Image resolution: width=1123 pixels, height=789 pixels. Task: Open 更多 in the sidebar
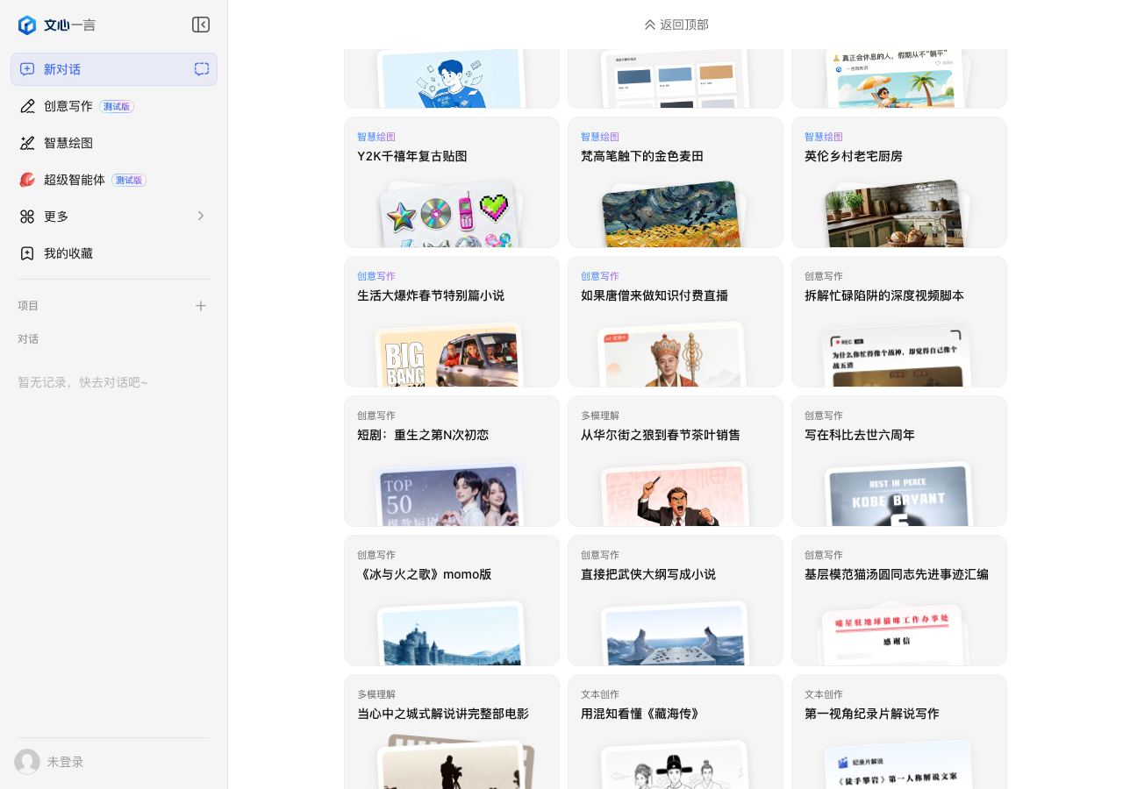click(x=114, y=217)
